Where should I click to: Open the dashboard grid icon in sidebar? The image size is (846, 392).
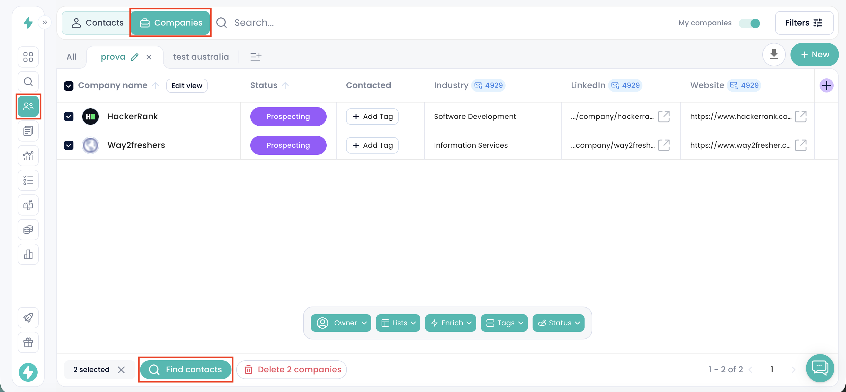[x=28, y=57]
